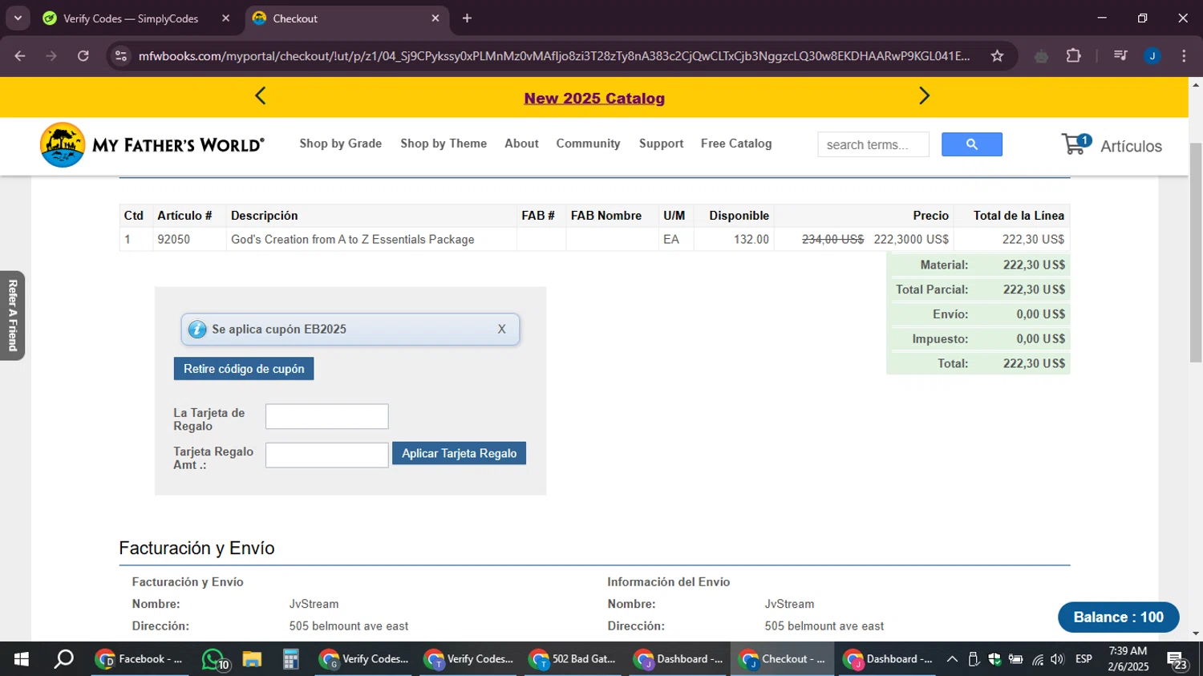Open the About menu
This screenshot has width=1203, height=676.
pyautogui.click(x=521, y=144)
